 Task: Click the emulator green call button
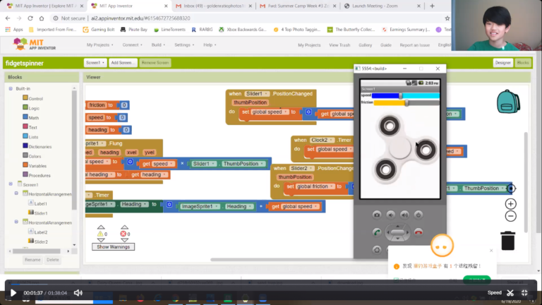point(377,232)
